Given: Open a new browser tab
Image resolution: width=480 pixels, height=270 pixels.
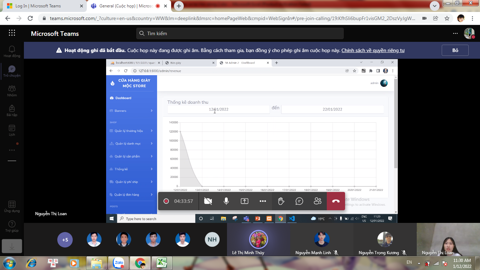Looking at the screenshot, I should [x=179, y=6].
